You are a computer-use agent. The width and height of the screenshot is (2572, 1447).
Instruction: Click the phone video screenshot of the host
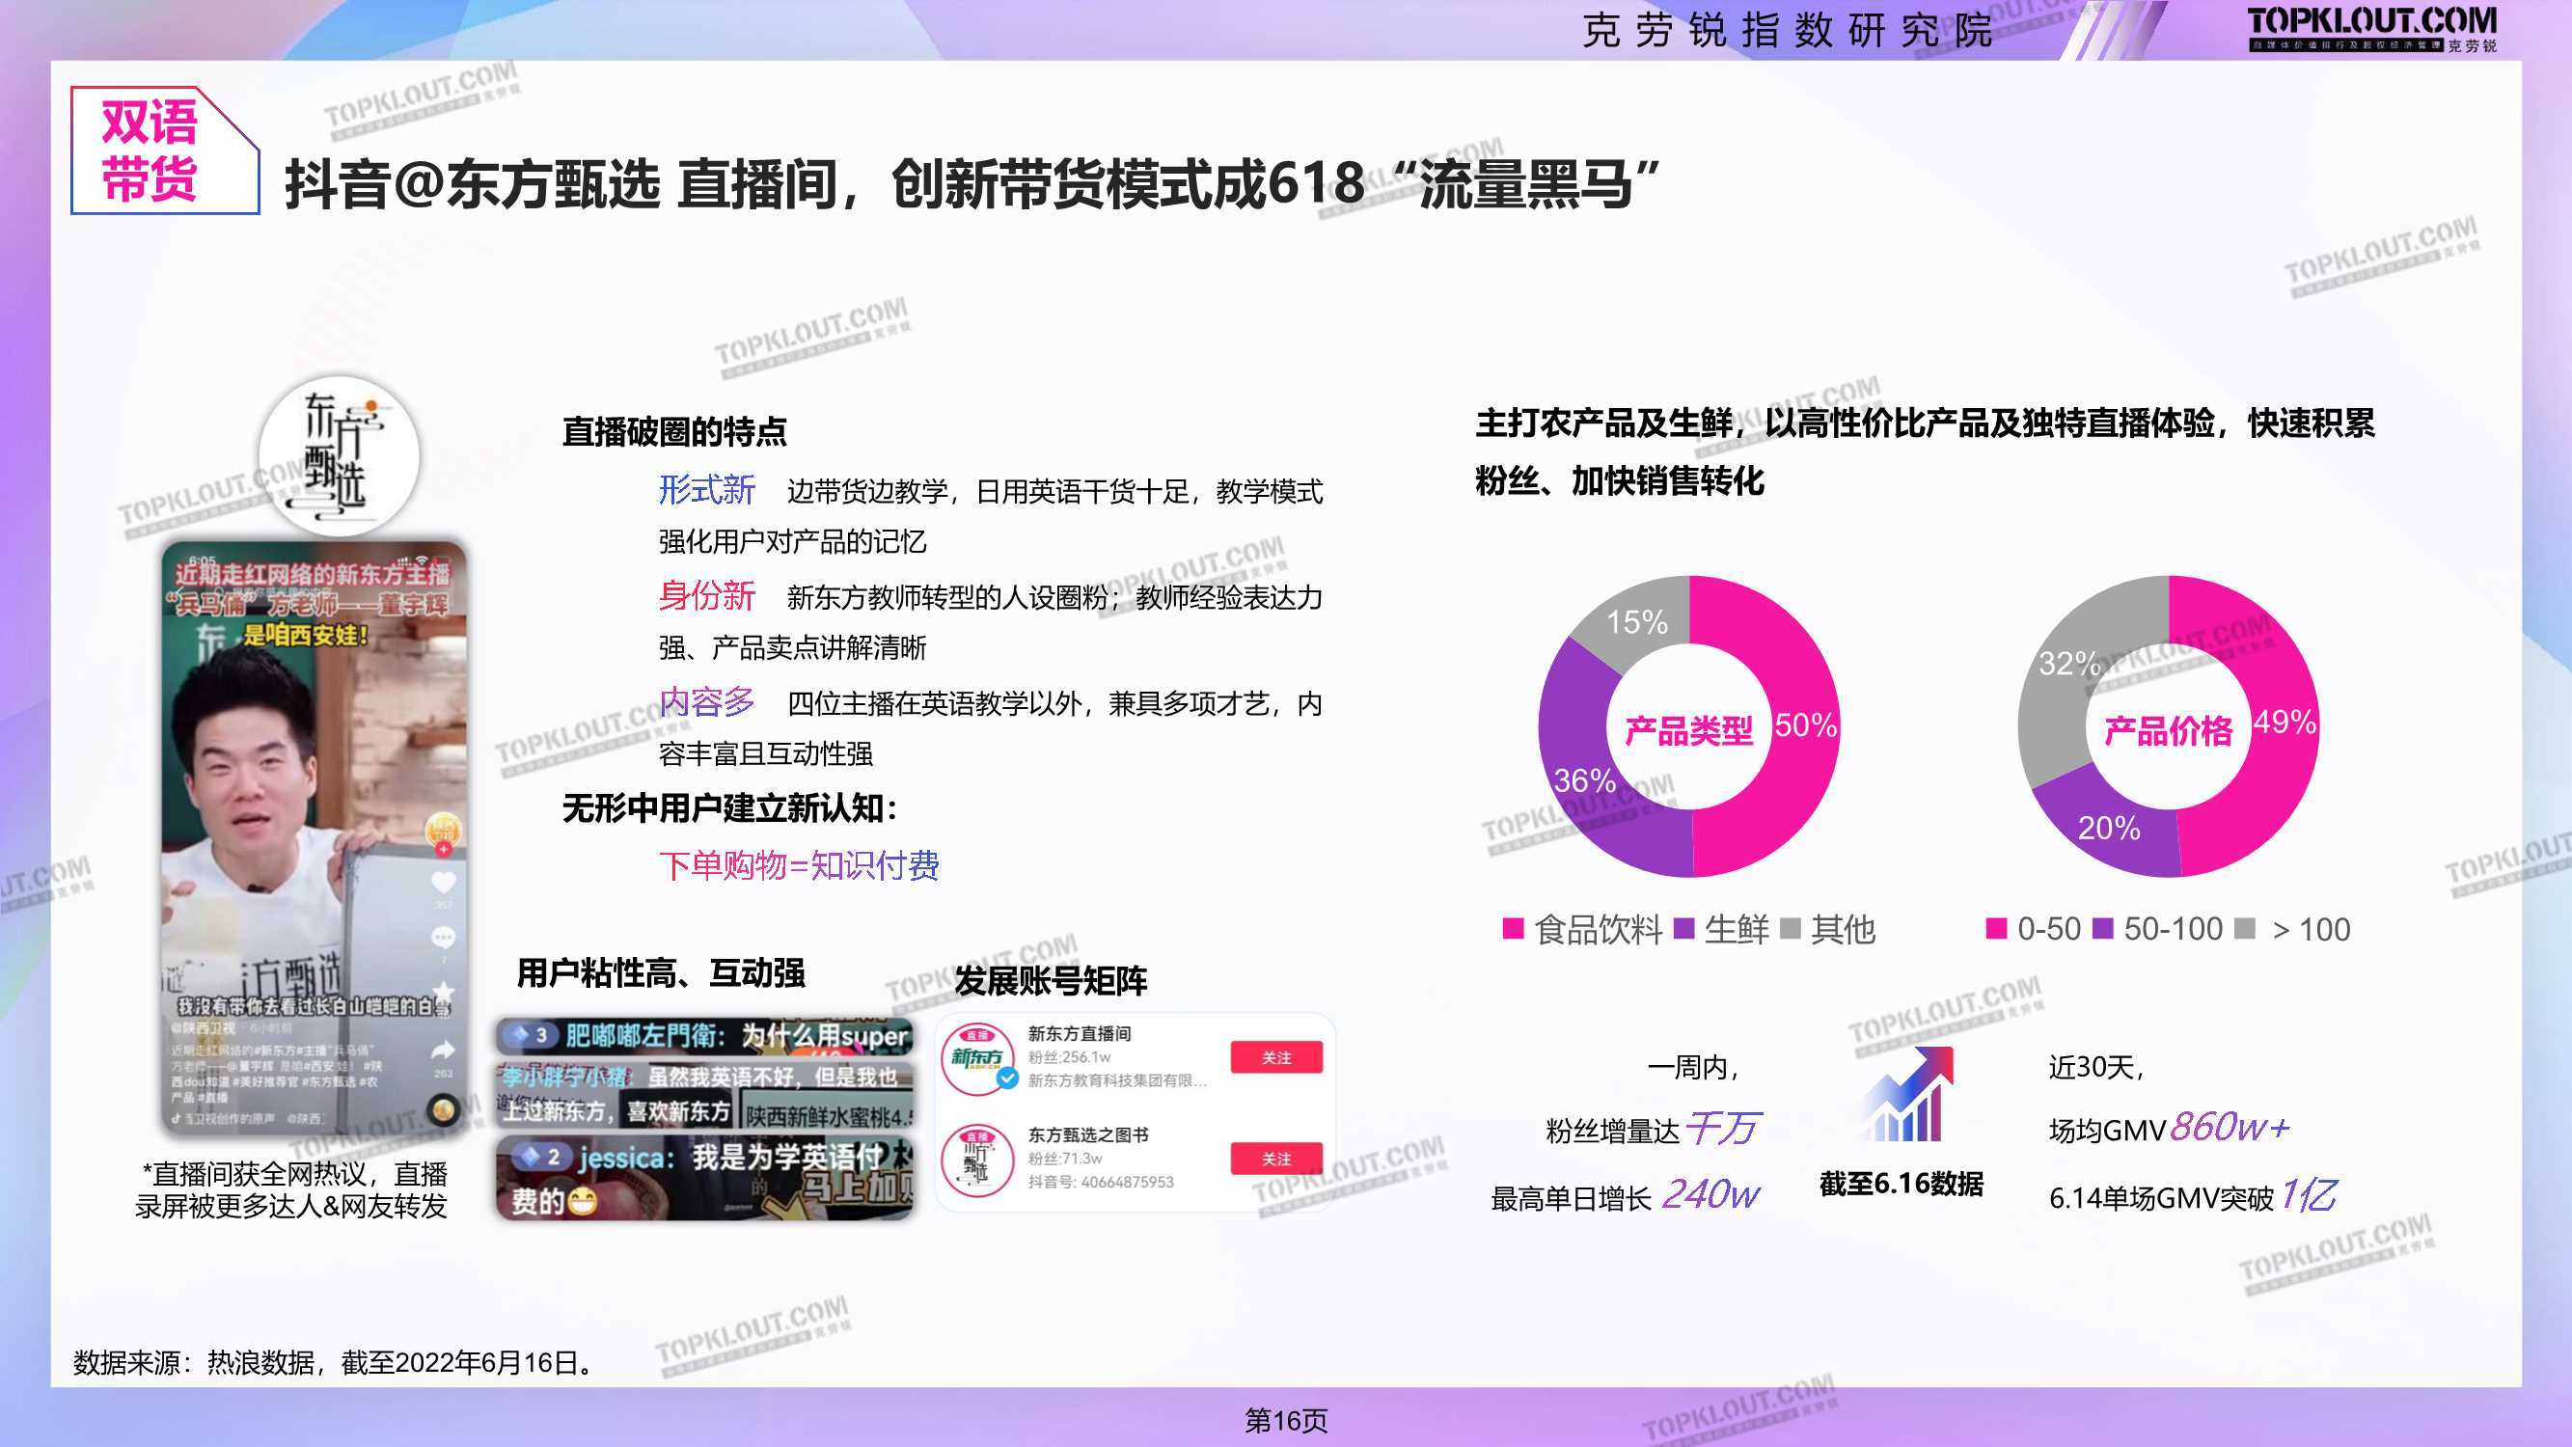[x=315, y=839]
